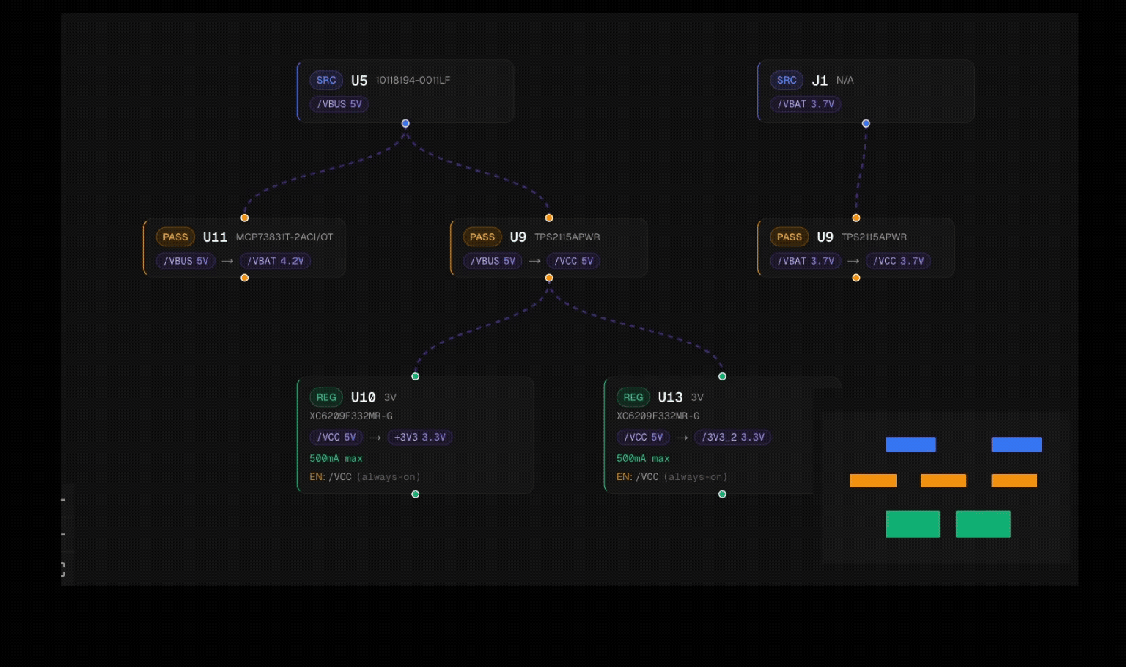The image size is (1126, 667).
Task: Click the +3V3 3.3V net label on U10
Action: click(419, 438)
